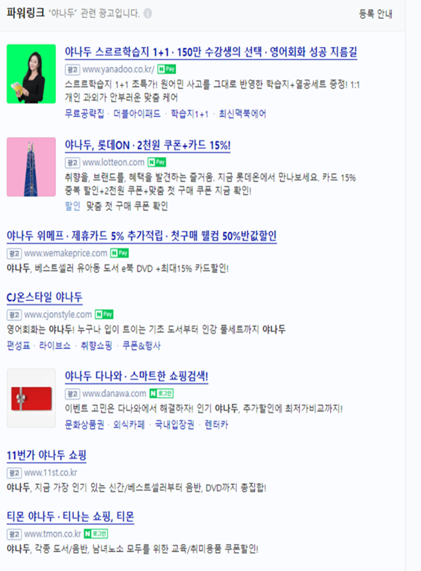Click the info icon beside the 파워링크 heading

[148, 13]
